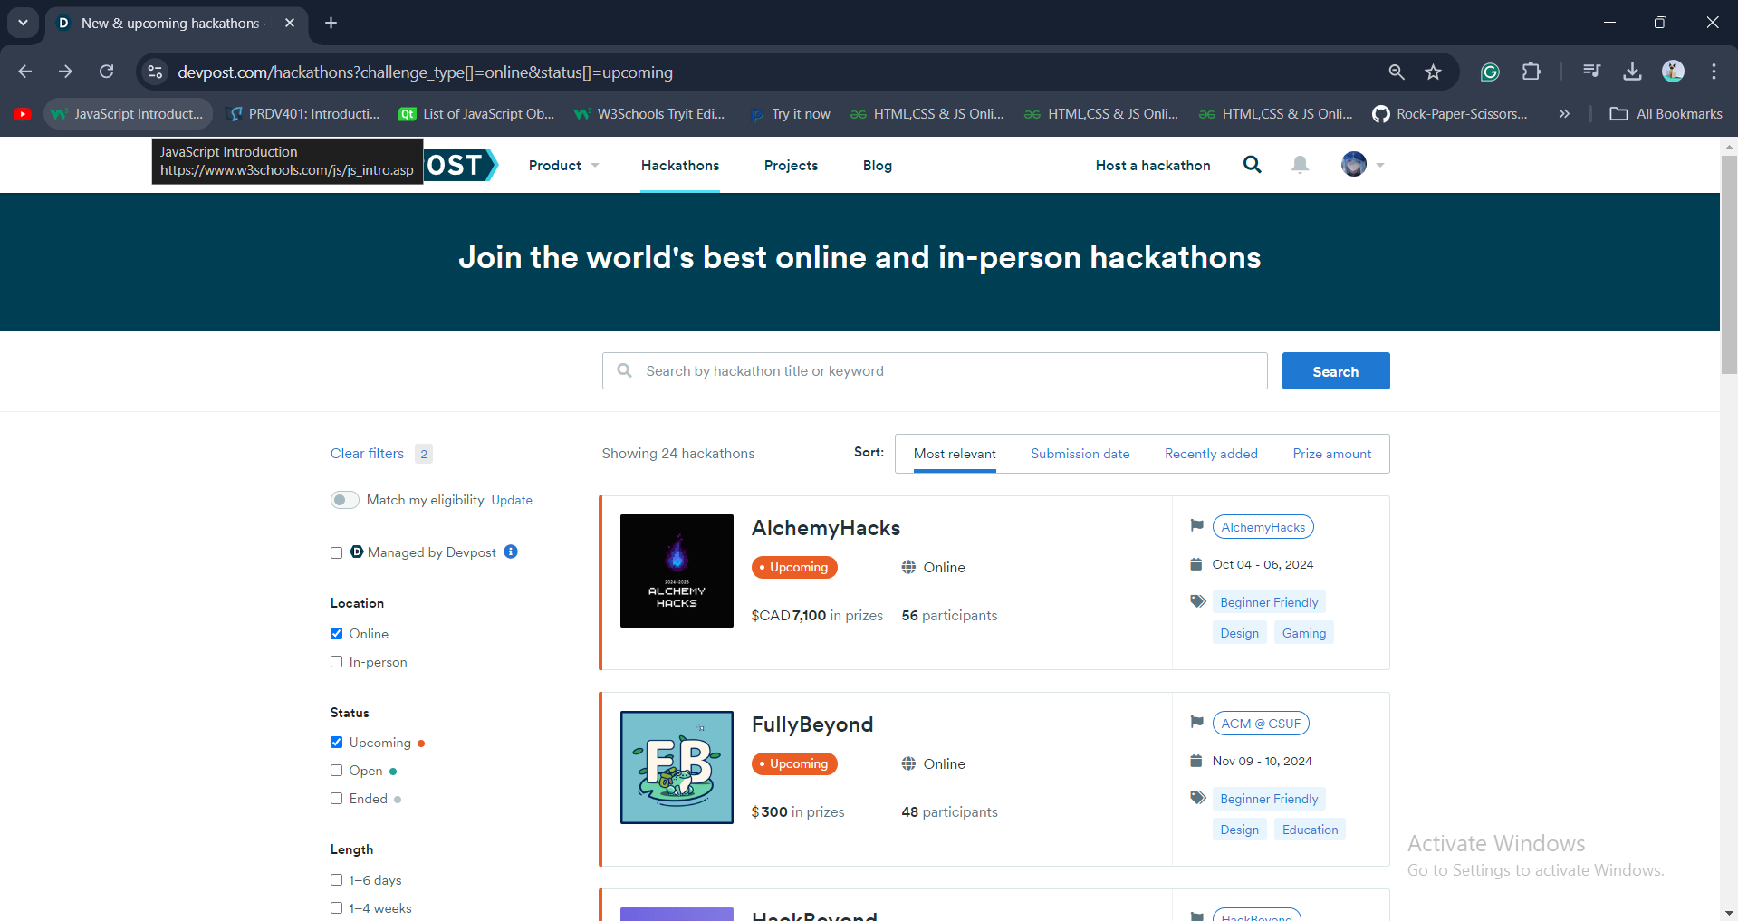
Task: Sort by Prize amount
Action: (1331, 454)
